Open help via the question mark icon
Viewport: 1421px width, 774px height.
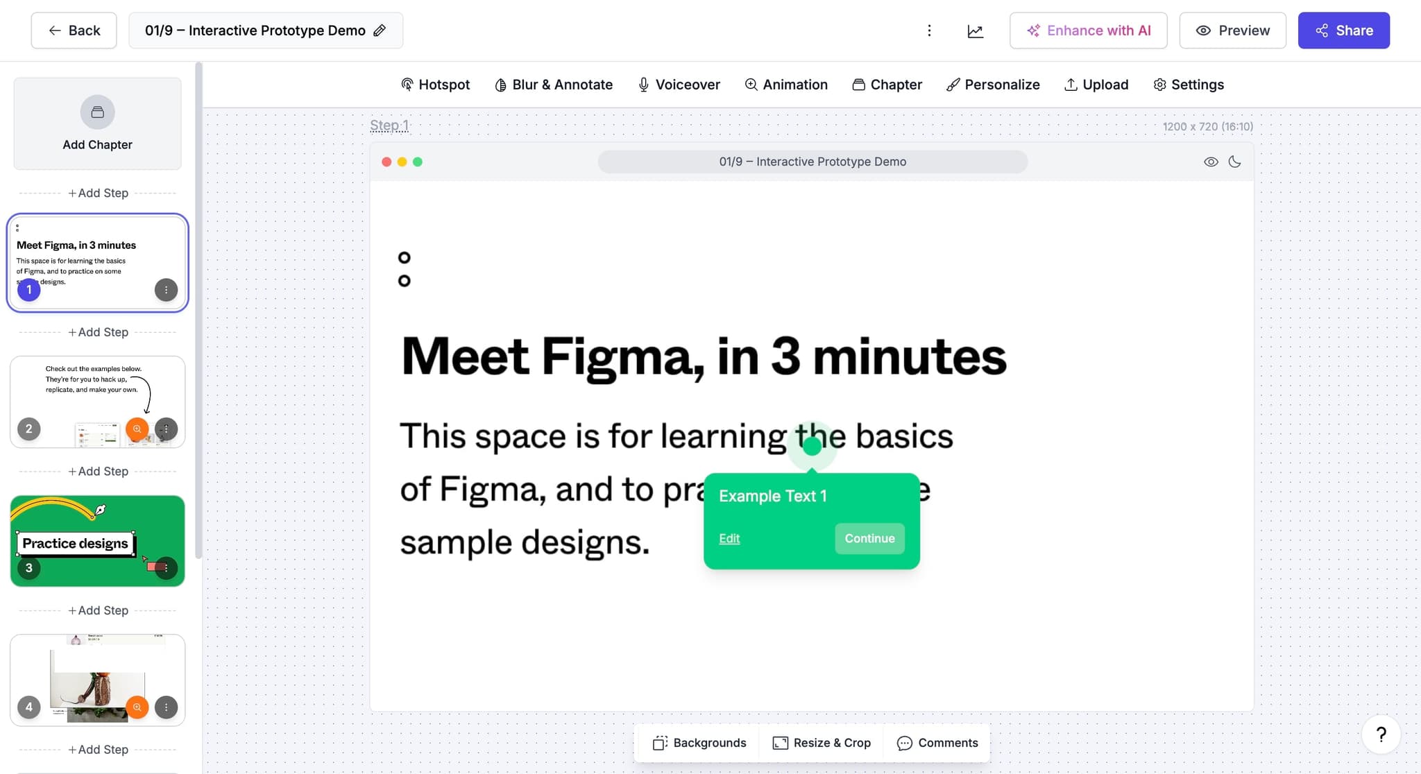coord(1381,734)
